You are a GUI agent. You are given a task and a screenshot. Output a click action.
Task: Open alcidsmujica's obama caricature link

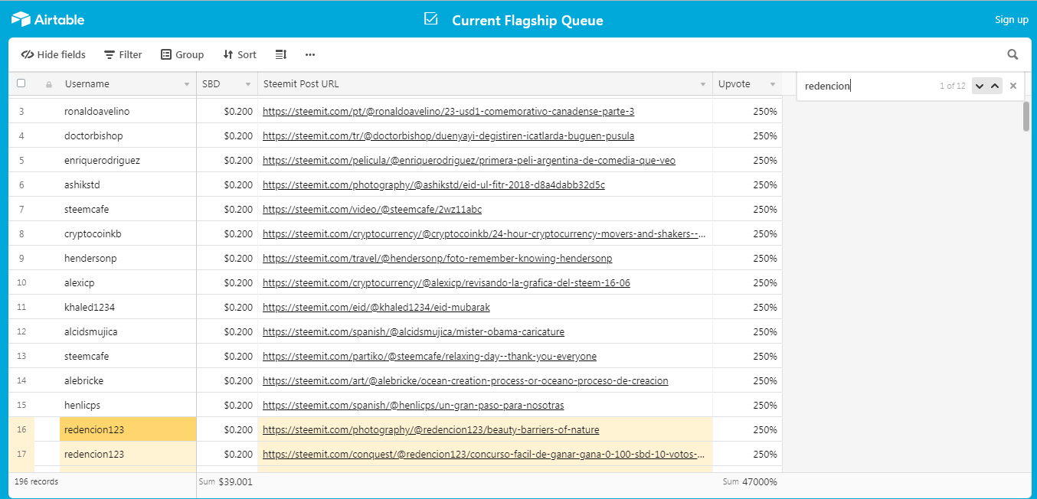click(x=414, y=332)
